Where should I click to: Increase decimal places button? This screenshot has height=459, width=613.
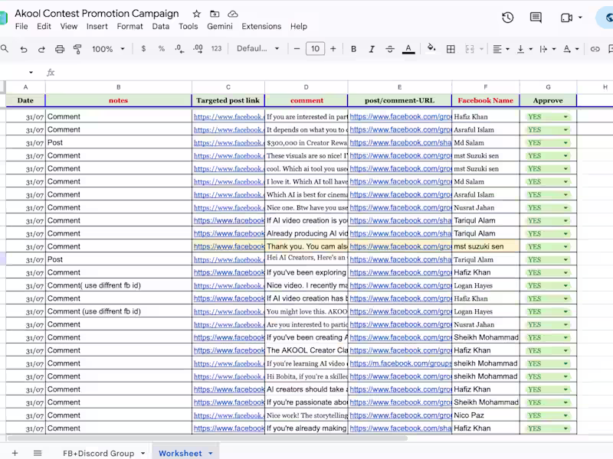point(198,49)
